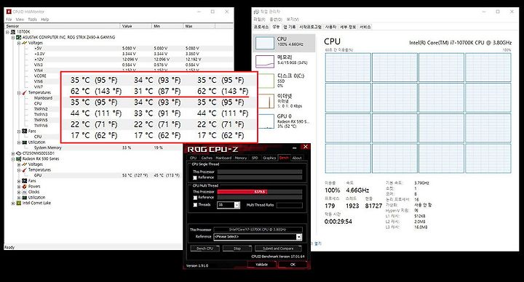Click the CT250MX500SSD1 drive icon
Viewport: 524px width, 282px height.
pyautogui.click(x=19, y=153)
